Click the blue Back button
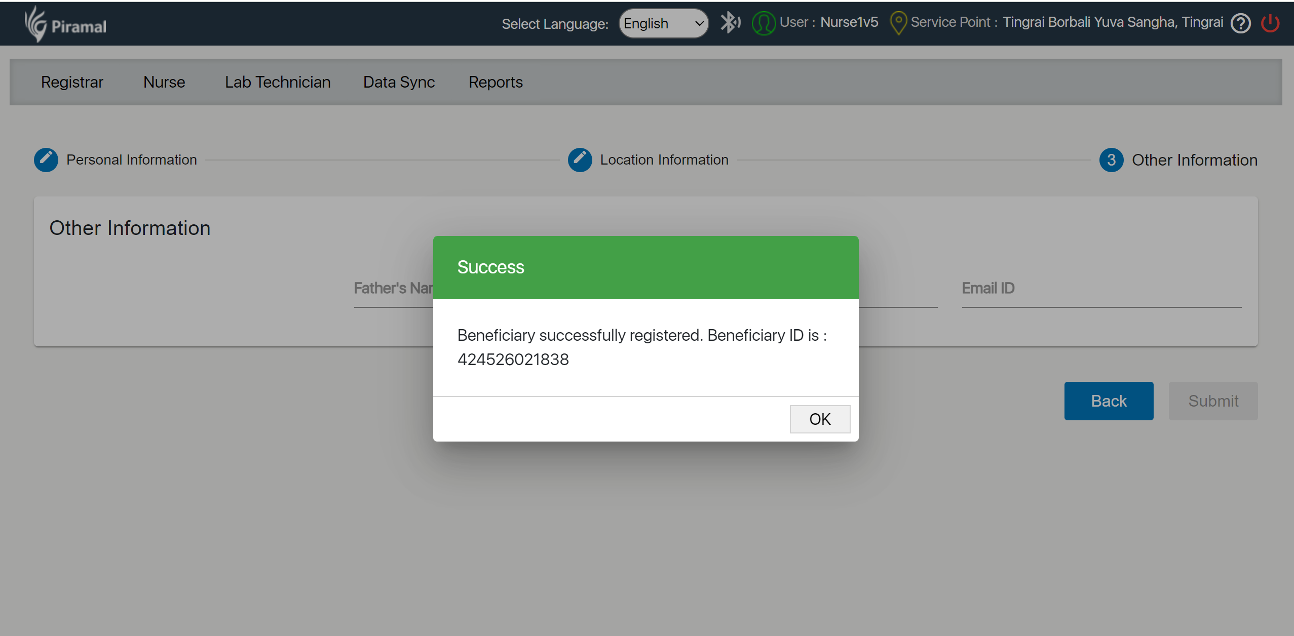Screen dimensions: 1294x636 pyautogui.click(x=1109, y=401)
